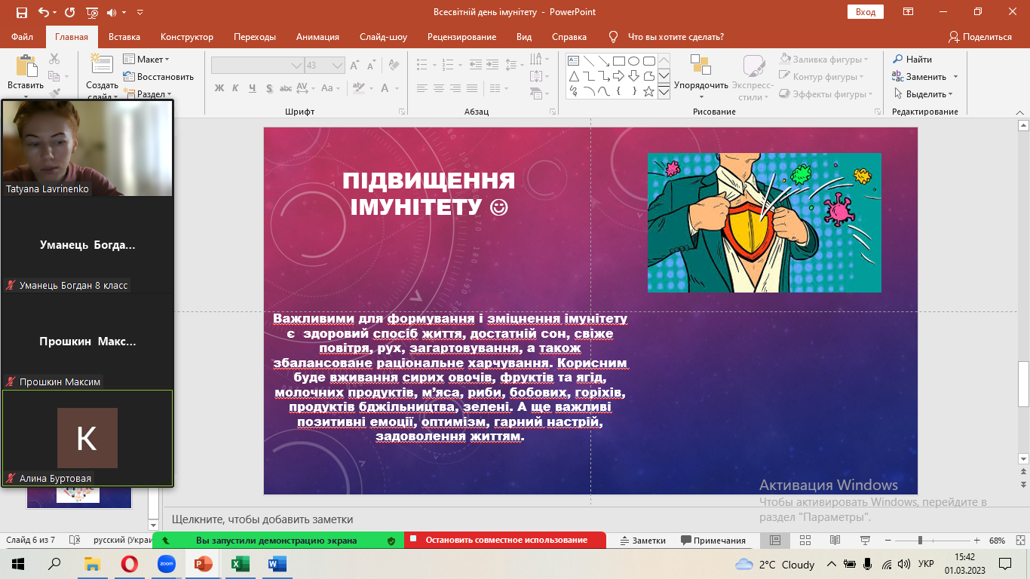Image resolution: width=1030 pixels, height=579 pixels.
Task: Toggle Underline (Ч) formatting
Action: coord(253,88)
